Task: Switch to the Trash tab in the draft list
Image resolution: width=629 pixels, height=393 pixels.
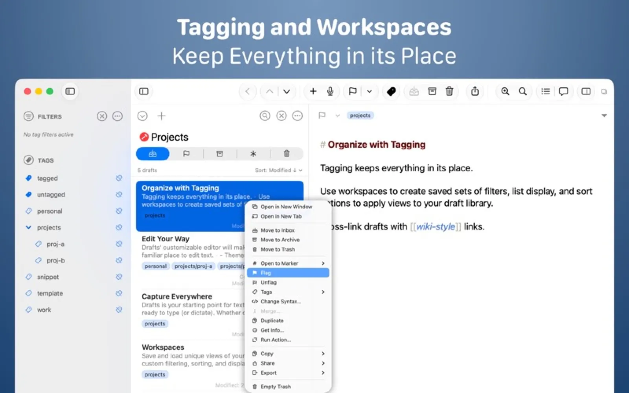Action: (x=287, y=154)
